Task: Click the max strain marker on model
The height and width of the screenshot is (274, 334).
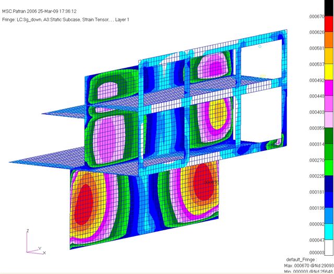Action: click(211, 182)
